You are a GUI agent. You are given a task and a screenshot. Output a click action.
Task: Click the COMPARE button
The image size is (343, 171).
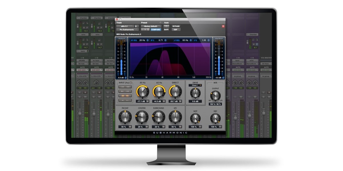pyautogui.click(x=156, y=29)
